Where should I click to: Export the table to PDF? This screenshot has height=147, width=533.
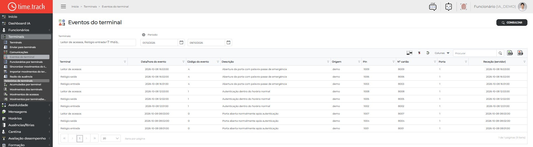520,53
